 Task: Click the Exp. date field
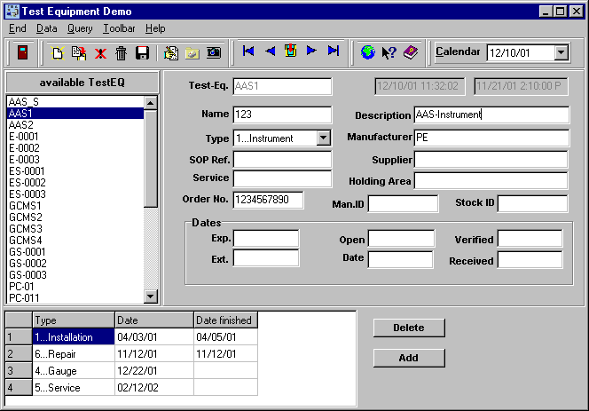tap(266, 239)
